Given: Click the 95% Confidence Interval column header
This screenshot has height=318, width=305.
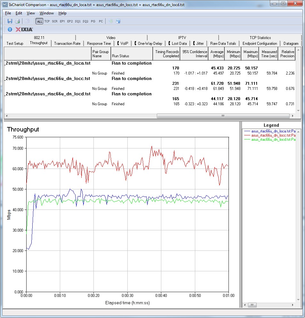Looking at the screenshot, I should tap(194, 54).
